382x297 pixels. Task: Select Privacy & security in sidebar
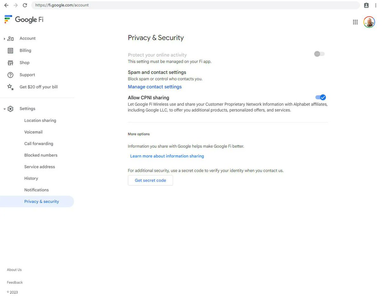[x=37, y=202]
